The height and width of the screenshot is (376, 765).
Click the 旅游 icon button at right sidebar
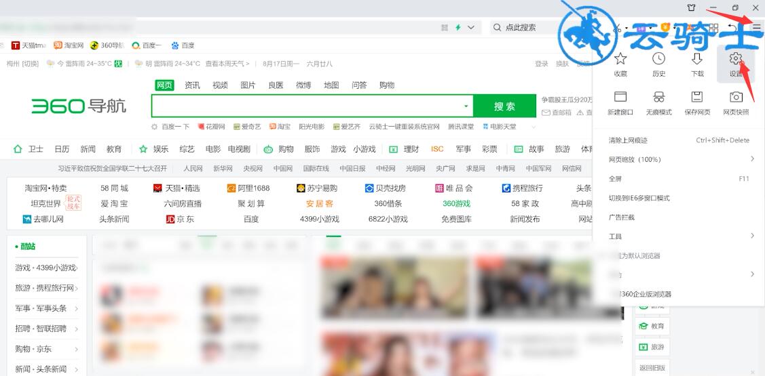(x=652, y=348)
